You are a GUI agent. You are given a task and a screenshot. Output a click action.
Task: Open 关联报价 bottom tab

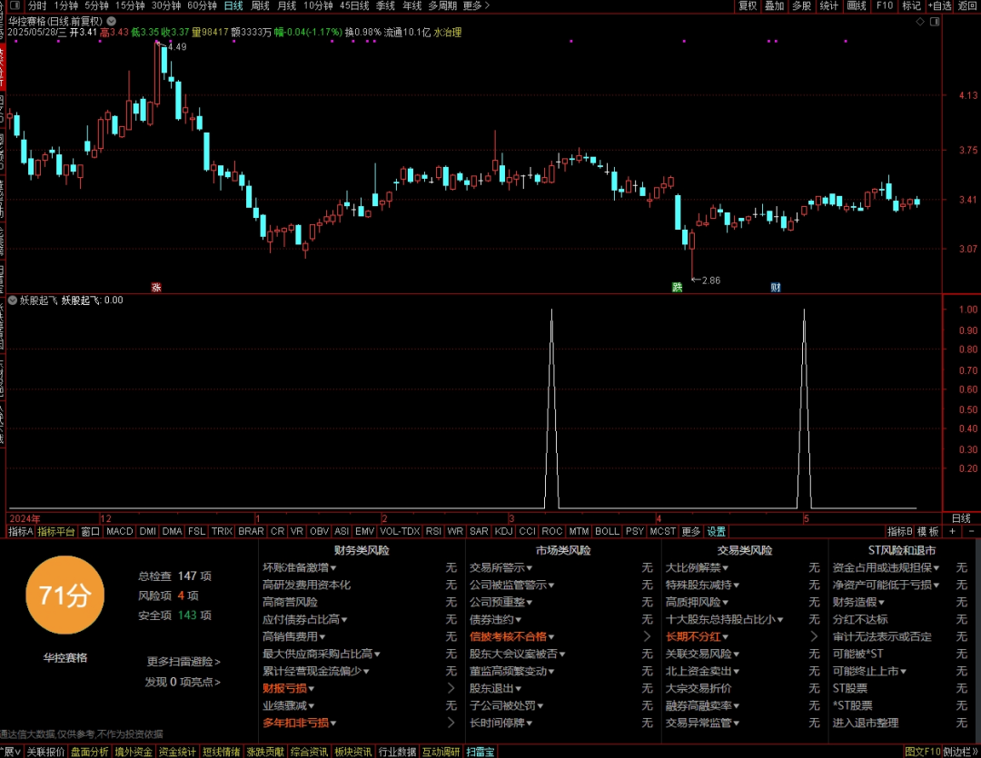45,751
